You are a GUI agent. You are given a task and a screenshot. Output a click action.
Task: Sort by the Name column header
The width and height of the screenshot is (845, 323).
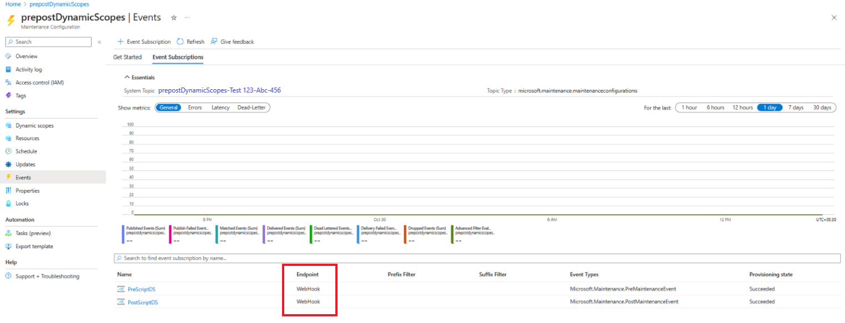click(x=124, y=275)
